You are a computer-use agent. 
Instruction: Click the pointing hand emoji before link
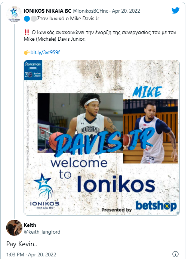[x=27, y=53]
